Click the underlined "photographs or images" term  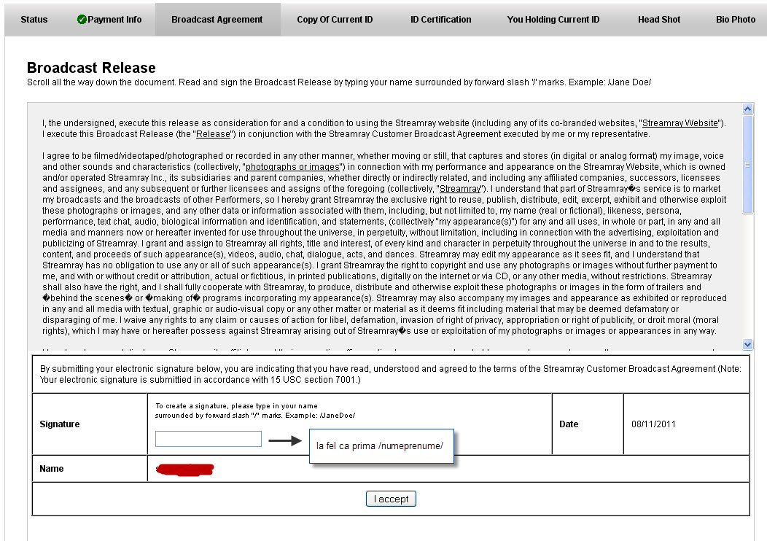[x=292, y=167]
